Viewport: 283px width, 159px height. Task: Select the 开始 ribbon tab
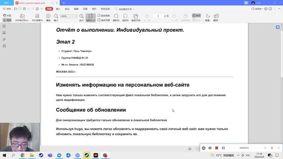coord(49,9)
